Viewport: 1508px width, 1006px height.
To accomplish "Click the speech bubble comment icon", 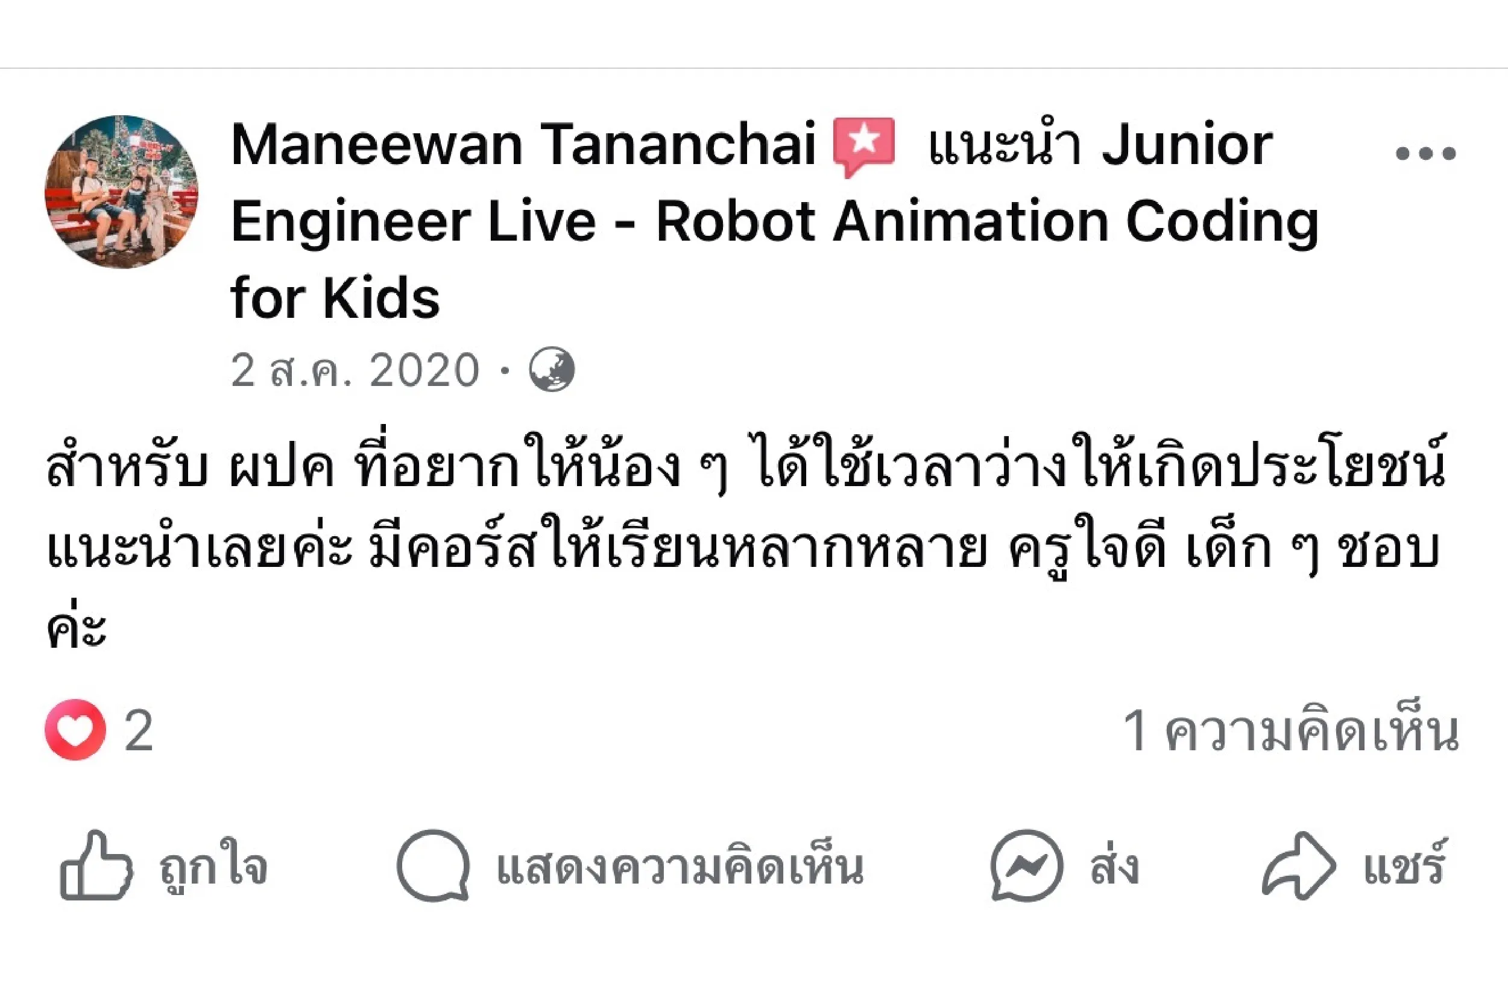I will tap(433, 865).
